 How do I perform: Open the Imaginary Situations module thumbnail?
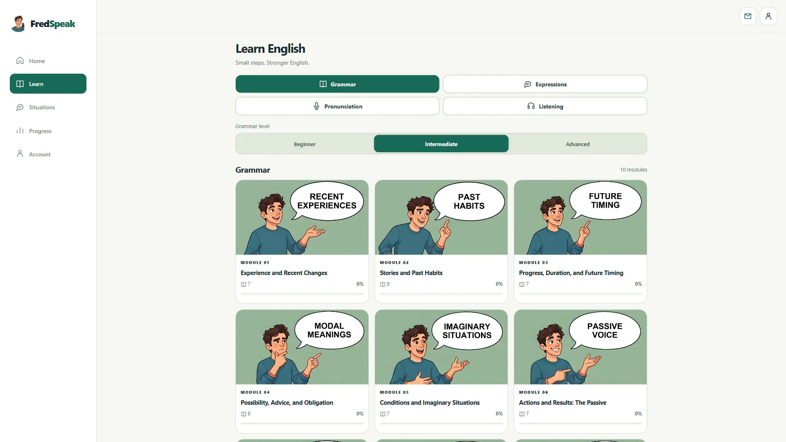441,347
